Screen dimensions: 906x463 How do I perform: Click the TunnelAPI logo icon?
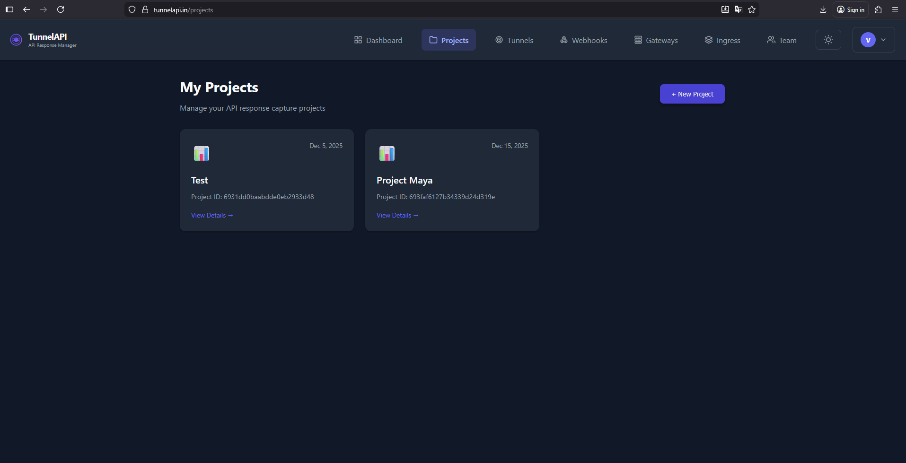pyautogui.click(x=16, y=40)
